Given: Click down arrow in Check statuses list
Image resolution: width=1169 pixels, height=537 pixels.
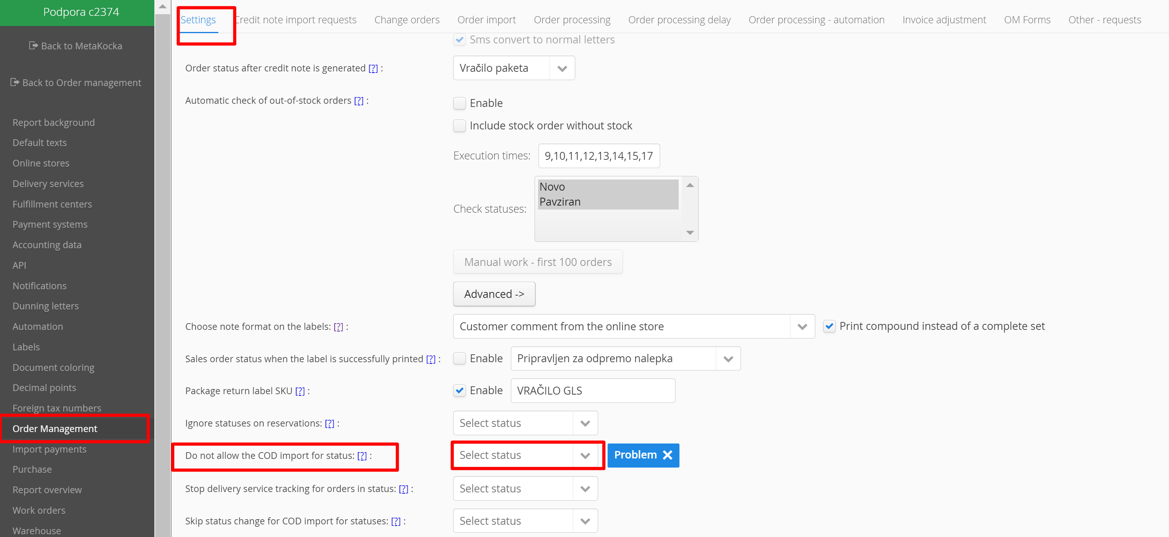Looking at the screenshot, I should click(690, 233).
